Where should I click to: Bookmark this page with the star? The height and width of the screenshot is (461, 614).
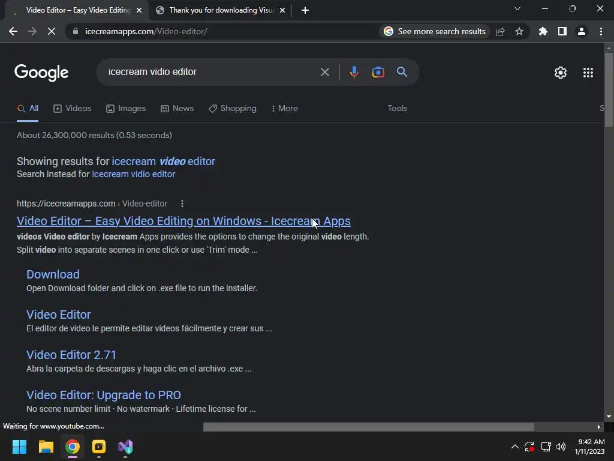tap(519, 31)
